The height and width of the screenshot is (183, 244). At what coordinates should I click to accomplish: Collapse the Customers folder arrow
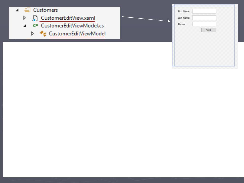tap(17, 10)
